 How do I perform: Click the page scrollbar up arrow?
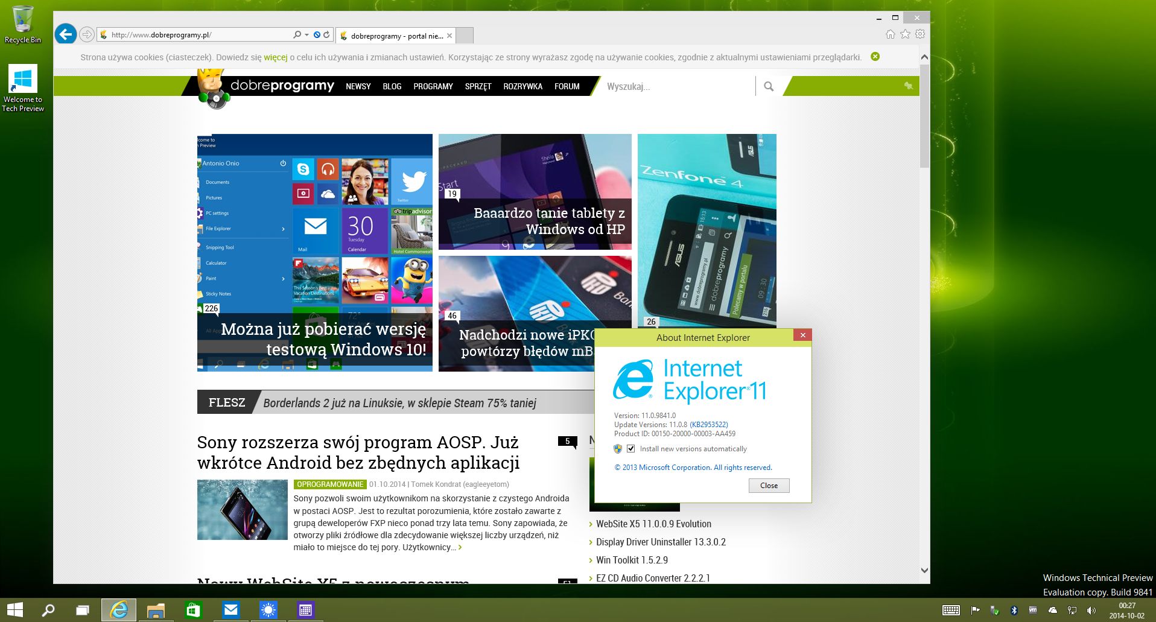924,57
